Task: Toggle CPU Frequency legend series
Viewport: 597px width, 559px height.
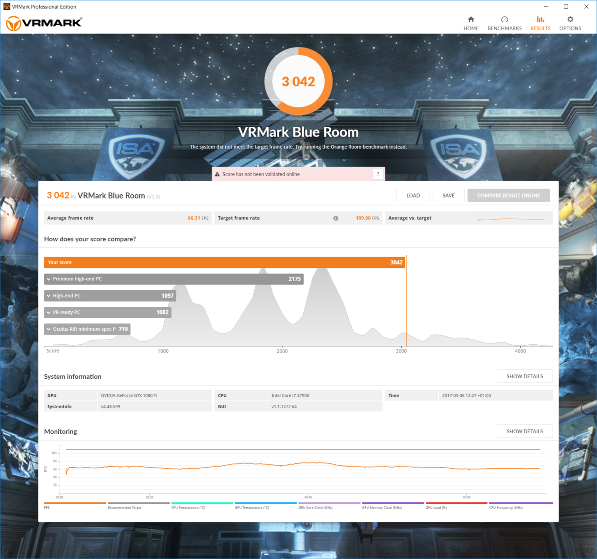Action: tap(521, 506)
